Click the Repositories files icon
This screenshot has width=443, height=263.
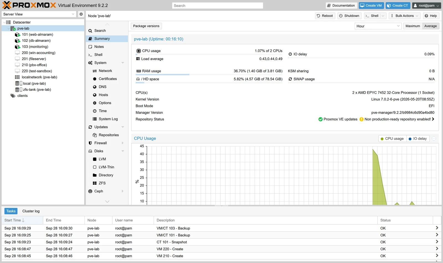pos(95,135)
